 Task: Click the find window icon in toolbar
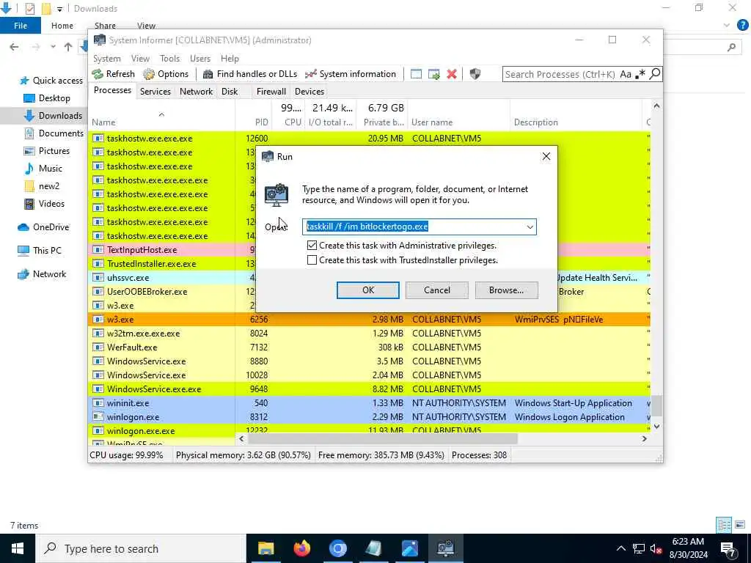[417, 74]
